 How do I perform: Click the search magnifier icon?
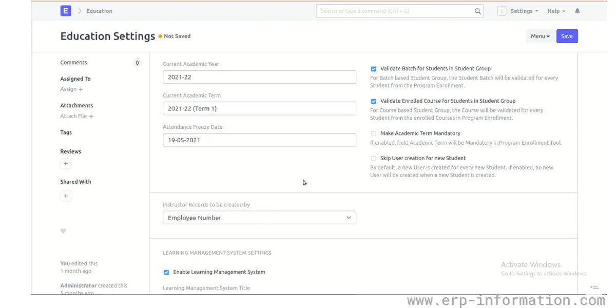point(478,11)
